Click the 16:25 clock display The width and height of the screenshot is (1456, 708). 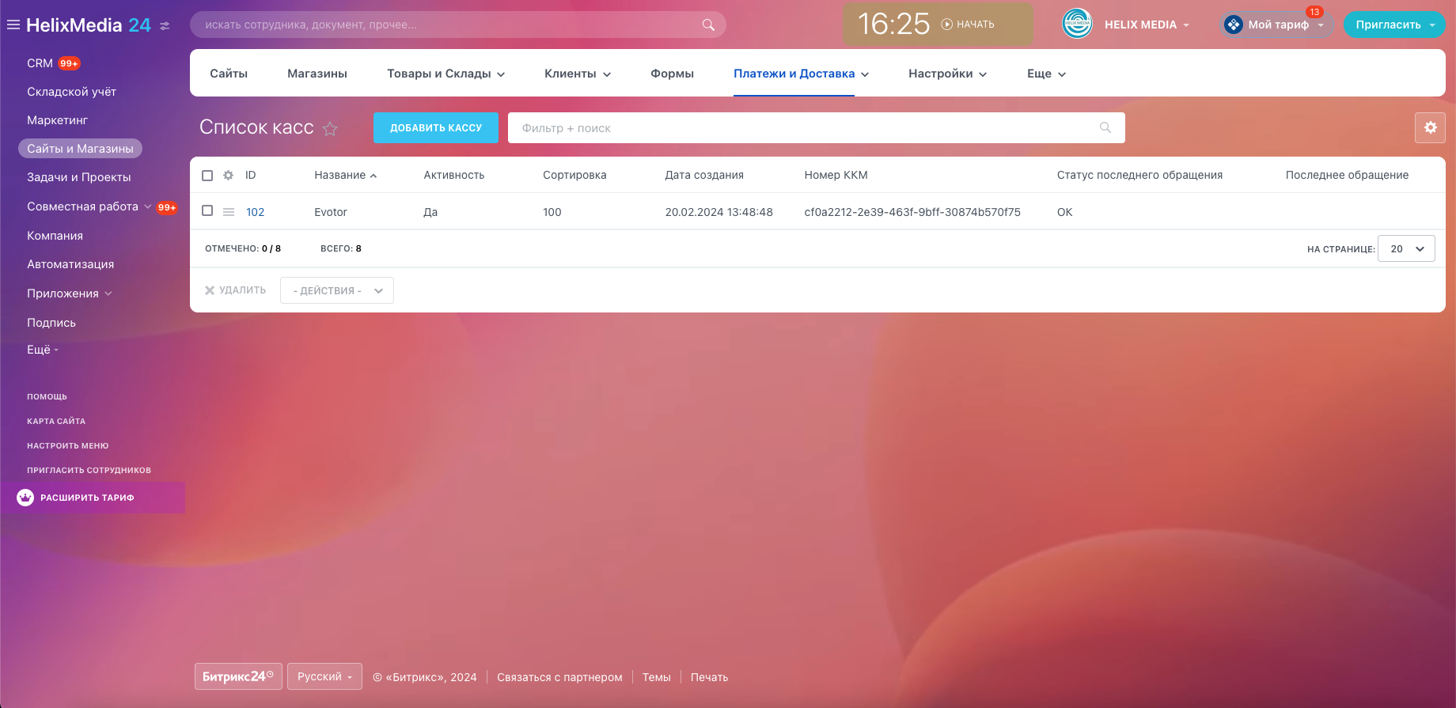tap(893, 24)
